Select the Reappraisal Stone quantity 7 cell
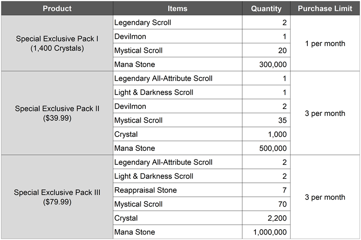The width and height of the screenshot is (361, 240). [266, 190]
